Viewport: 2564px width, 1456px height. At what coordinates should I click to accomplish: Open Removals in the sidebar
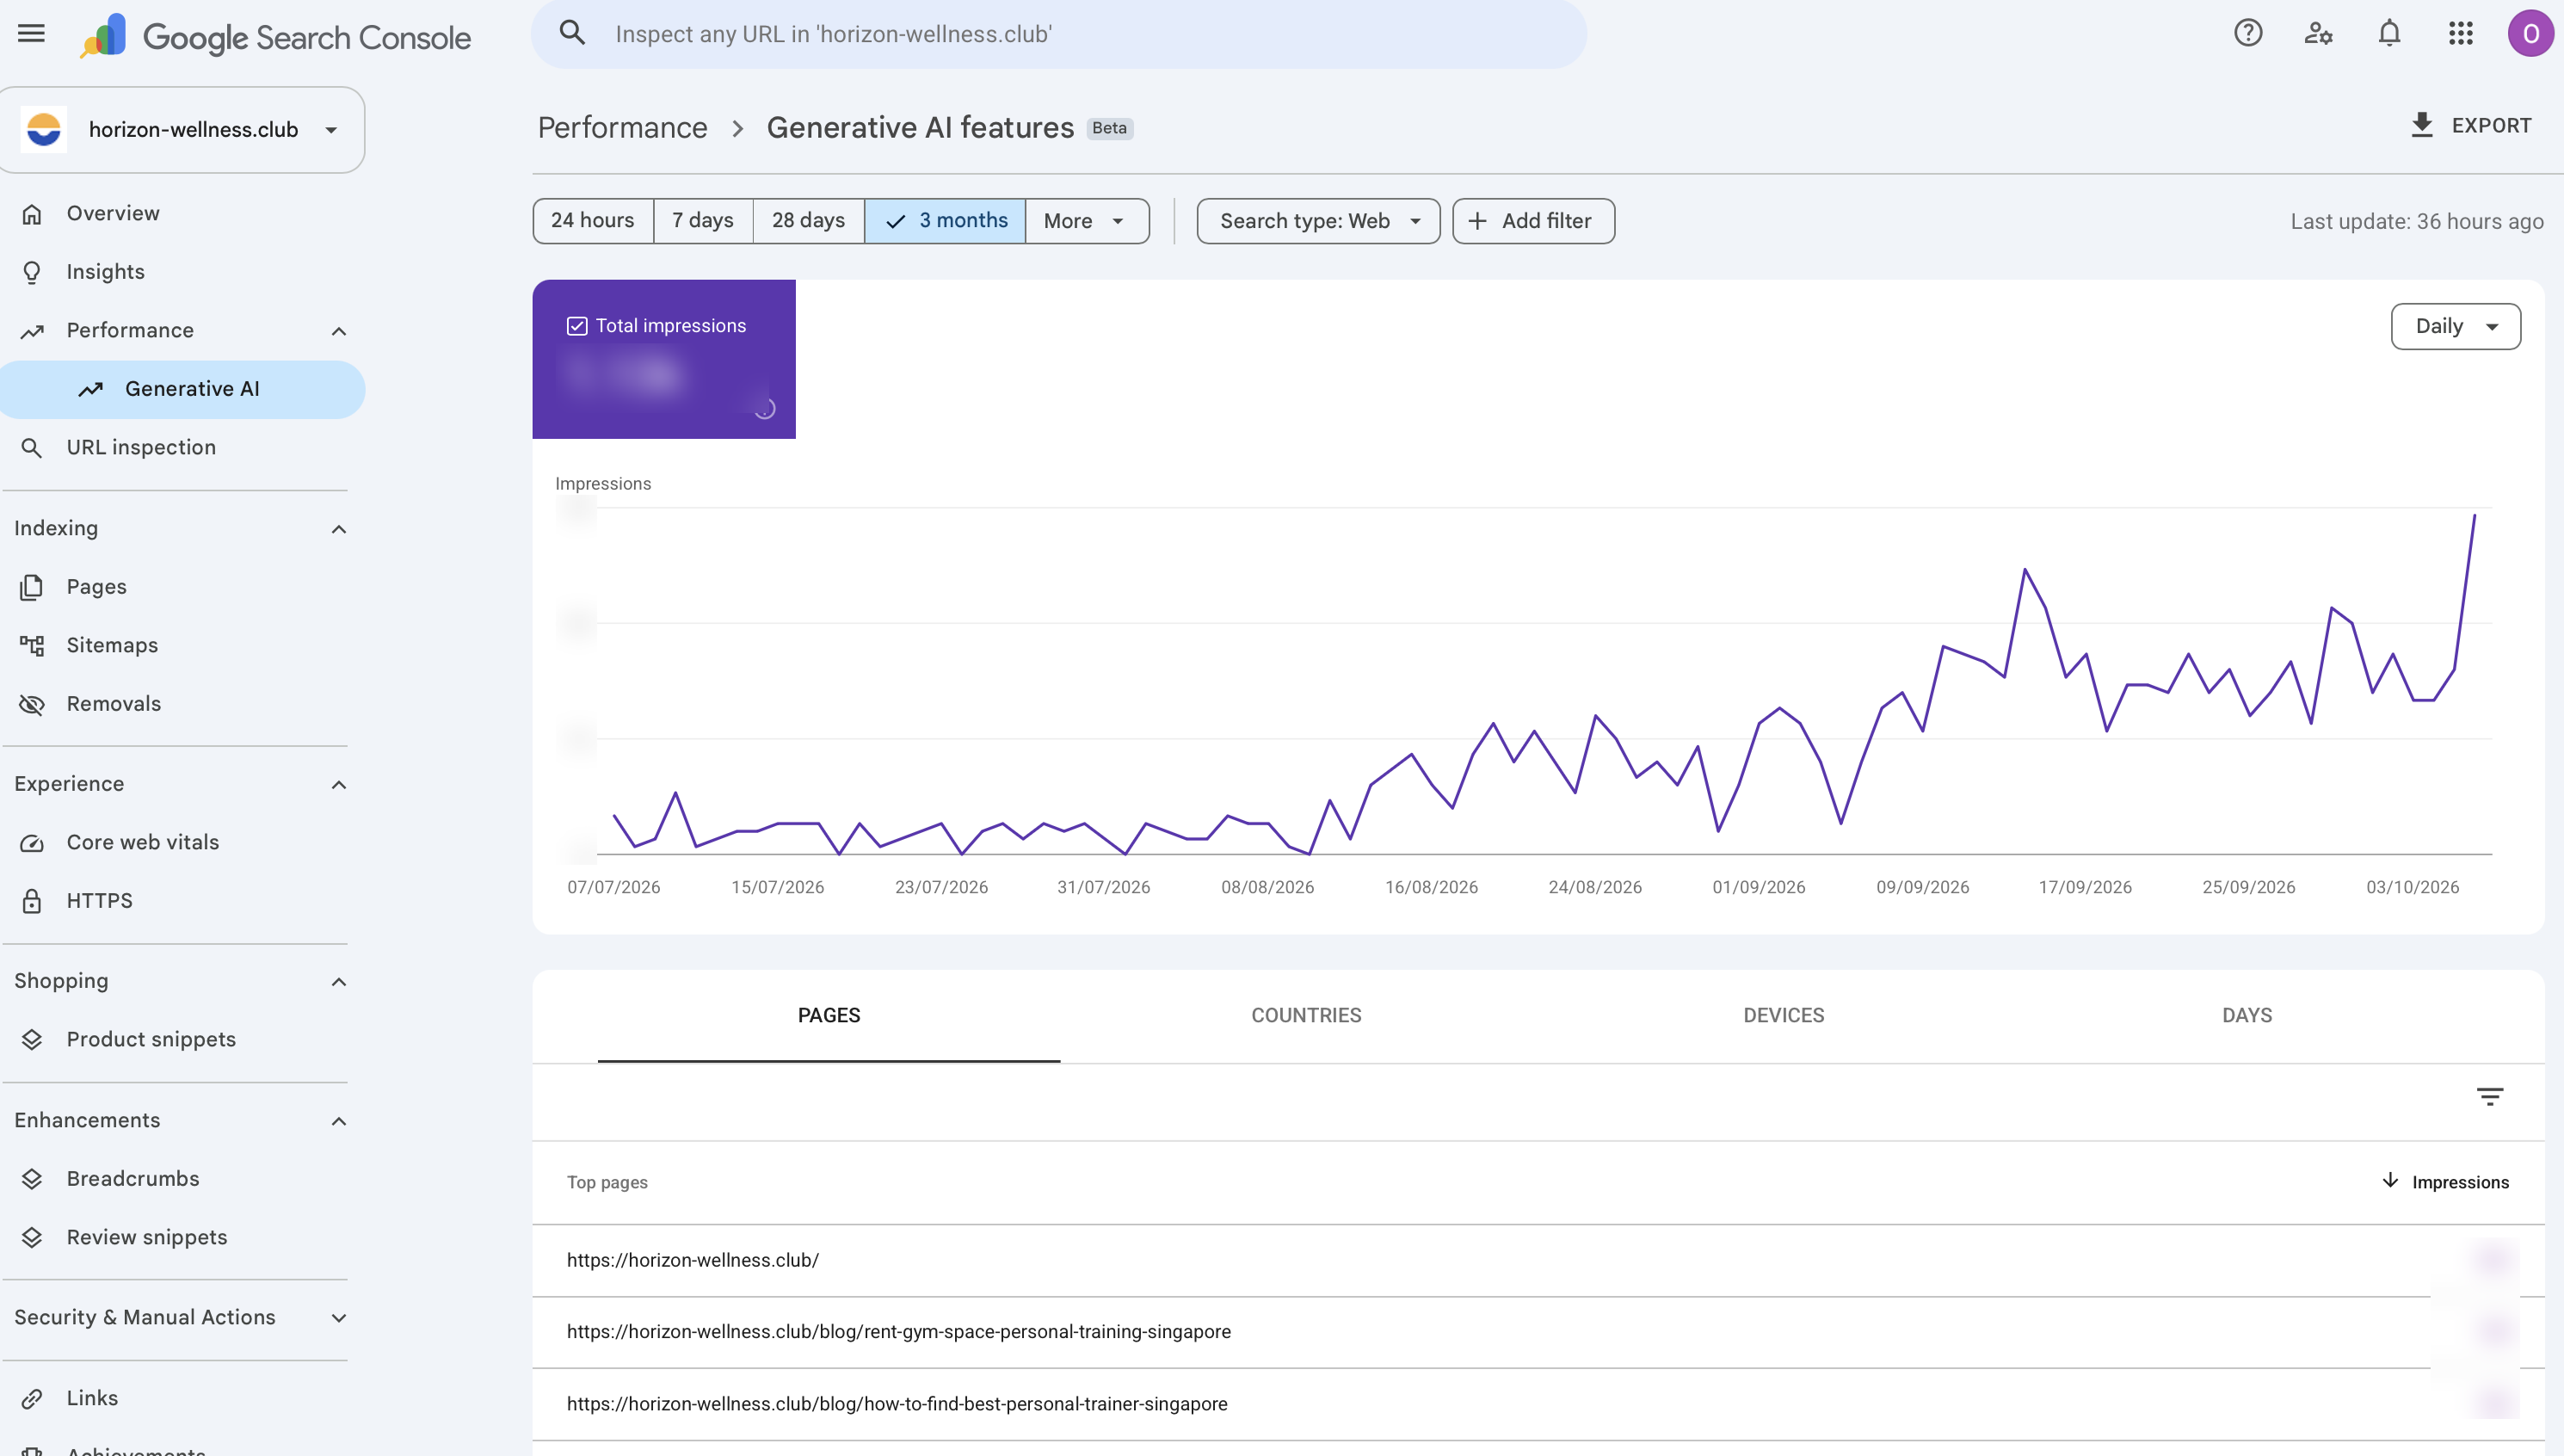[114, 704]
